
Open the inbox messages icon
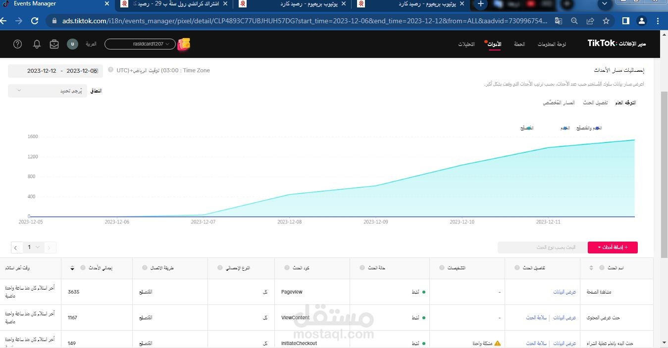pos(54,44)
